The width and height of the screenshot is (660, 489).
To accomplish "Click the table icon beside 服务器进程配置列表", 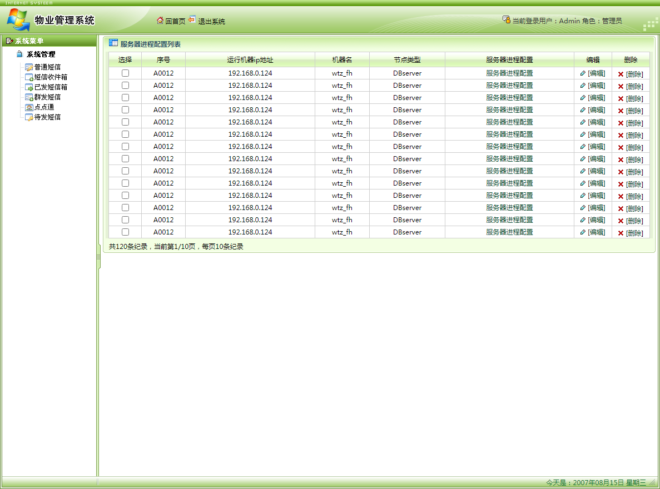I will [113, 43].
